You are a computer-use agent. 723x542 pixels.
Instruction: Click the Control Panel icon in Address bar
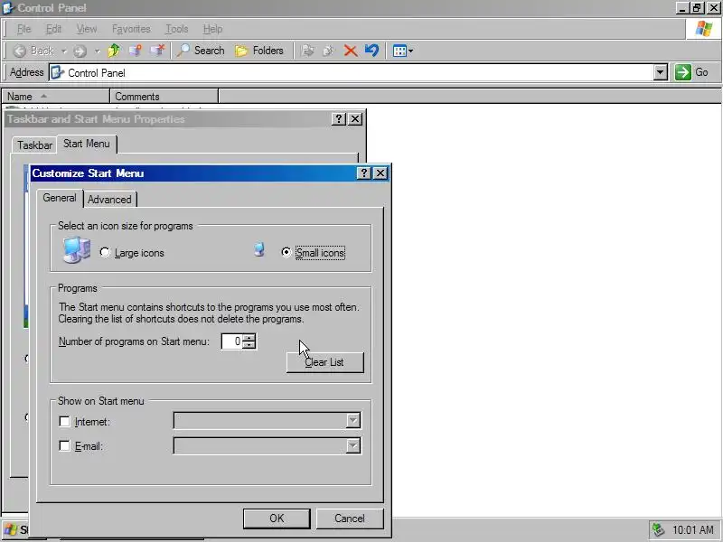pos(57,73)
